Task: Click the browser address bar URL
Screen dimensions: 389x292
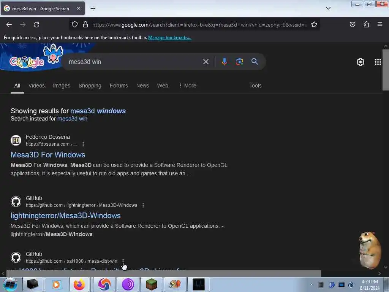Action: 200,25
